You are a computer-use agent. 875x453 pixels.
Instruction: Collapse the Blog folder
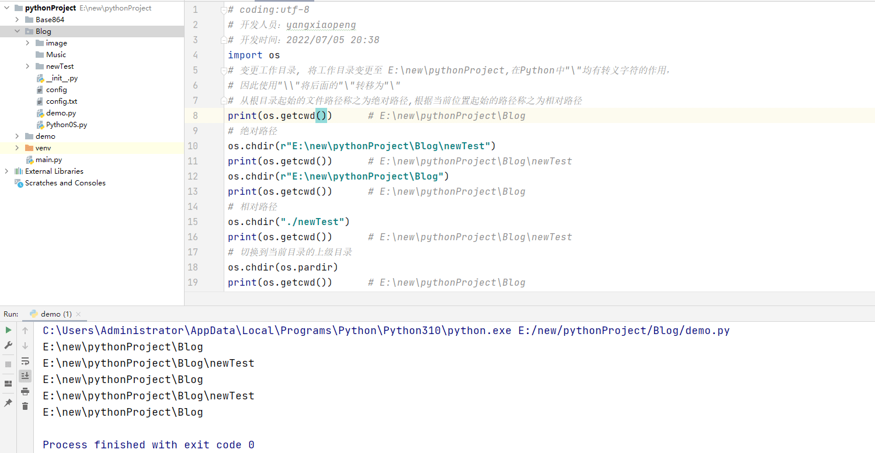point(17,31)
